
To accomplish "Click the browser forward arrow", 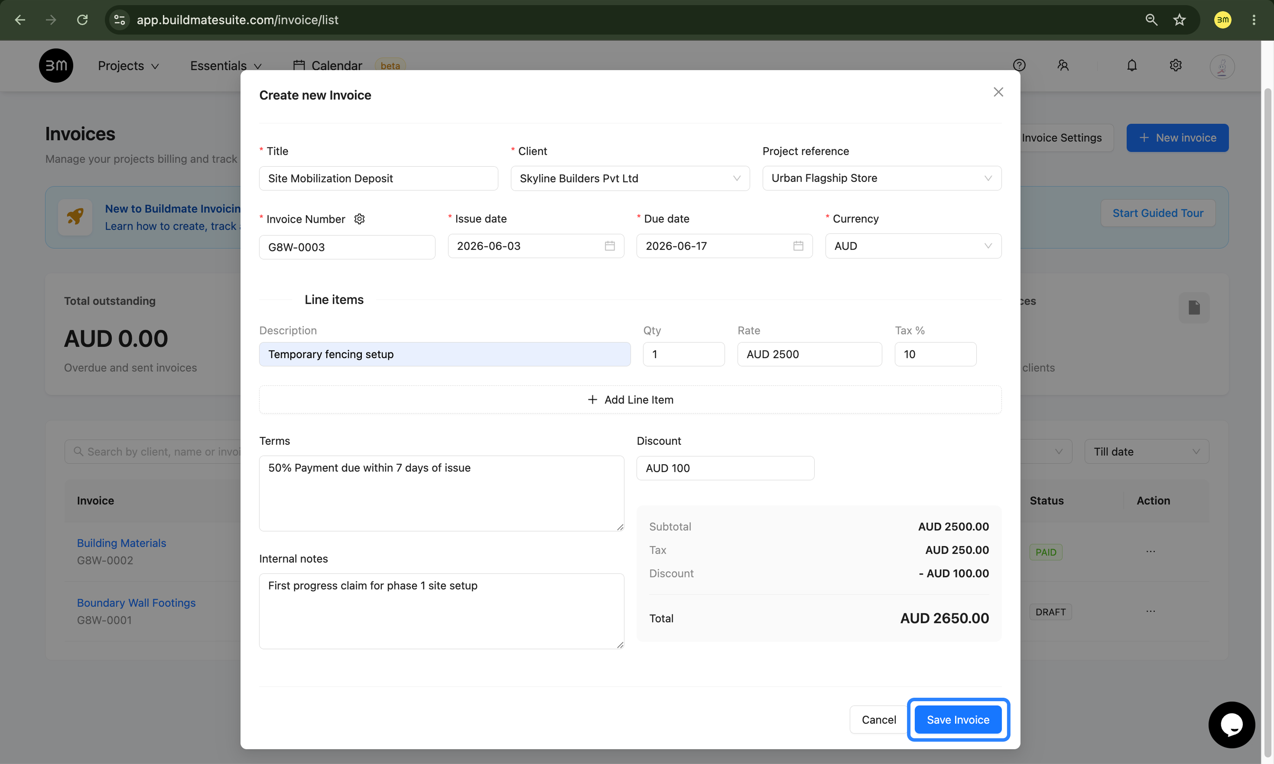I will point(50,19).
